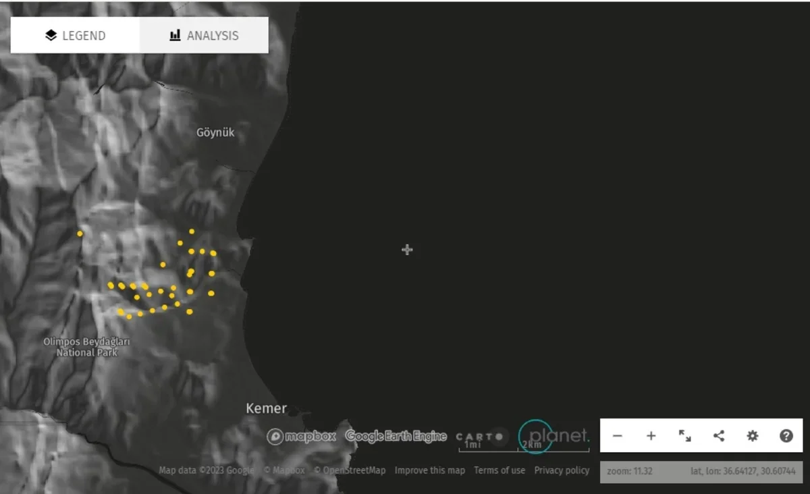Open the Legend tab
810x494 pixels.
coord(75,36)
